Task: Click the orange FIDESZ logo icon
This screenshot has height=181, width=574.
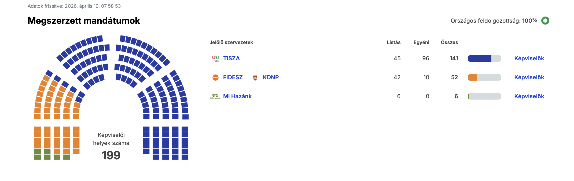Action: click(x=215, y=77)
